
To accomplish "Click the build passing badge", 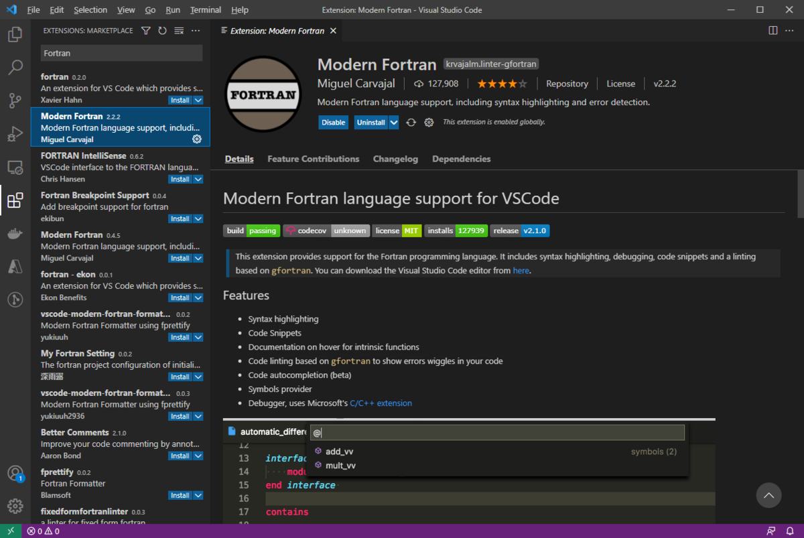I will click(251, 230).
